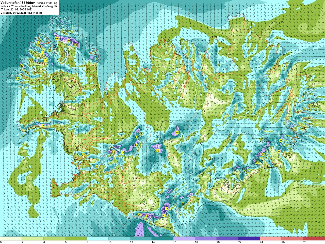325x244 pixels.
Task: Select the 14–16 m/s dark teal legend swatch
Action: tap(162, 239)
